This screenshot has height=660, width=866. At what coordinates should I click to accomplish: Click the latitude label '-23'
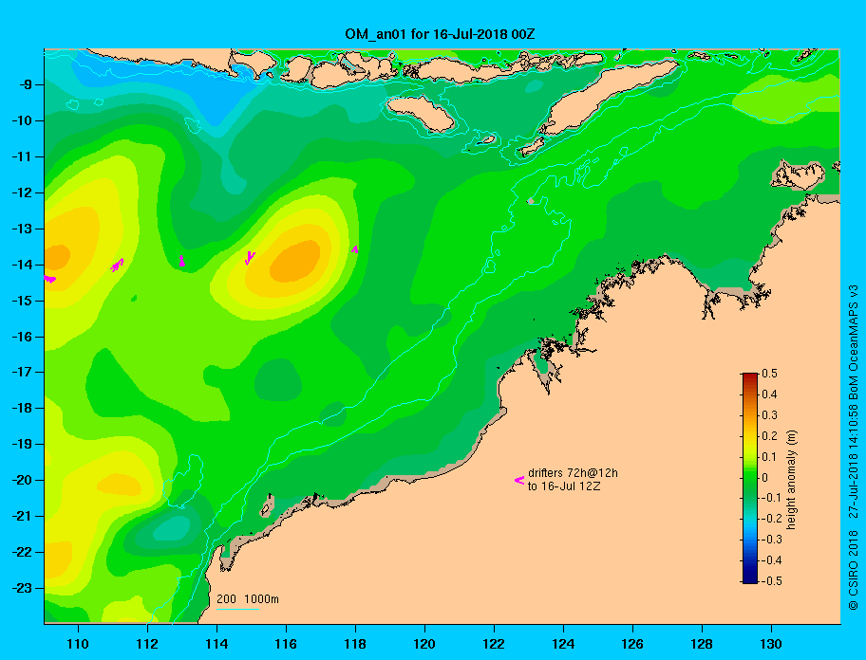point(22,588)
